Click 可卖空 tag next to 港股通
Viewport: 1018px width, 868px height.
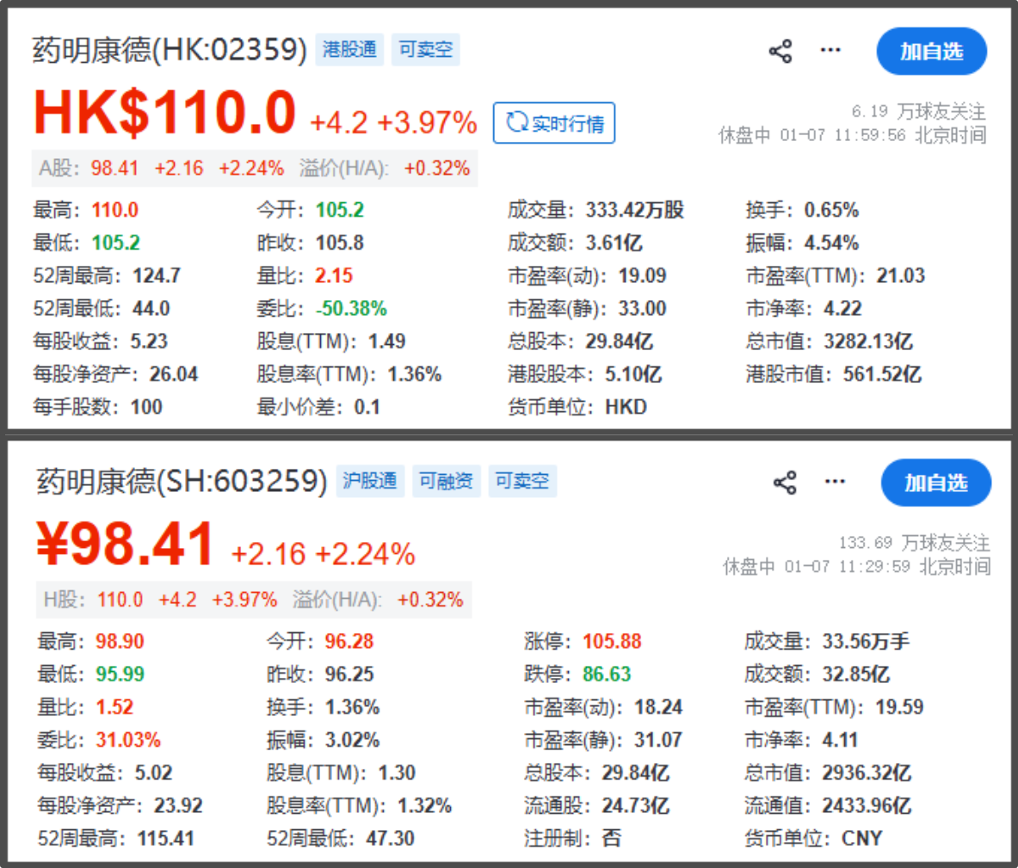(425, 50)
